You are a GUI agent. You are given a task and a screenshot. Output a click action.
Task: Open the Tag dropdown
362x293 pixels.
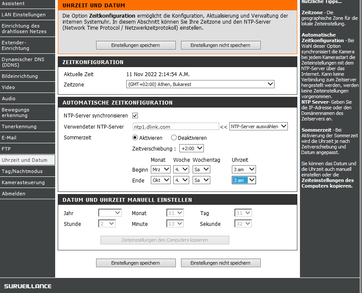(243, 213)
